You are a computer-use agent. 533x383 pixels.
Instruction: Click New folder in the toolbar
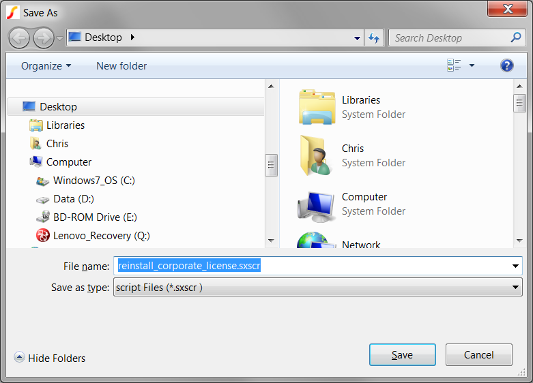[121, 66]
